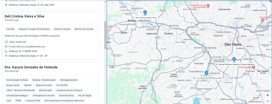Viewport: 272px width, 104px height.
Task: Click the AME Barradas hospital marker
Action: pos(254,67)
